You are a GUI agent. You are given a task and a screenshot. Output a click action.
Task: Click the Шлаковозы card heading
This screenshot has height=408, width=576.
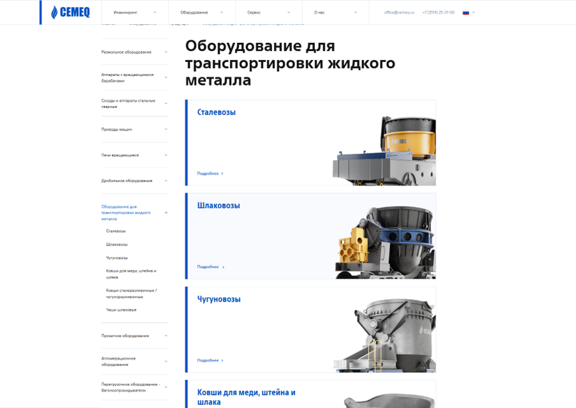218,206
